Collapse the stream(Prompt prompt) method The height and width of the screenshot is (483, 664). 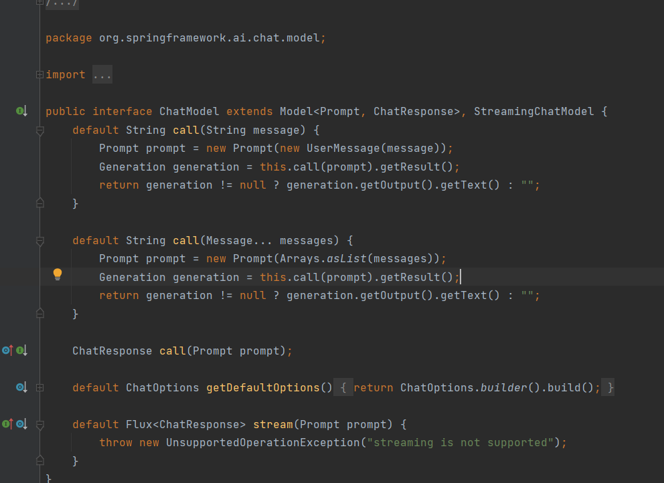tap(39, 425)
